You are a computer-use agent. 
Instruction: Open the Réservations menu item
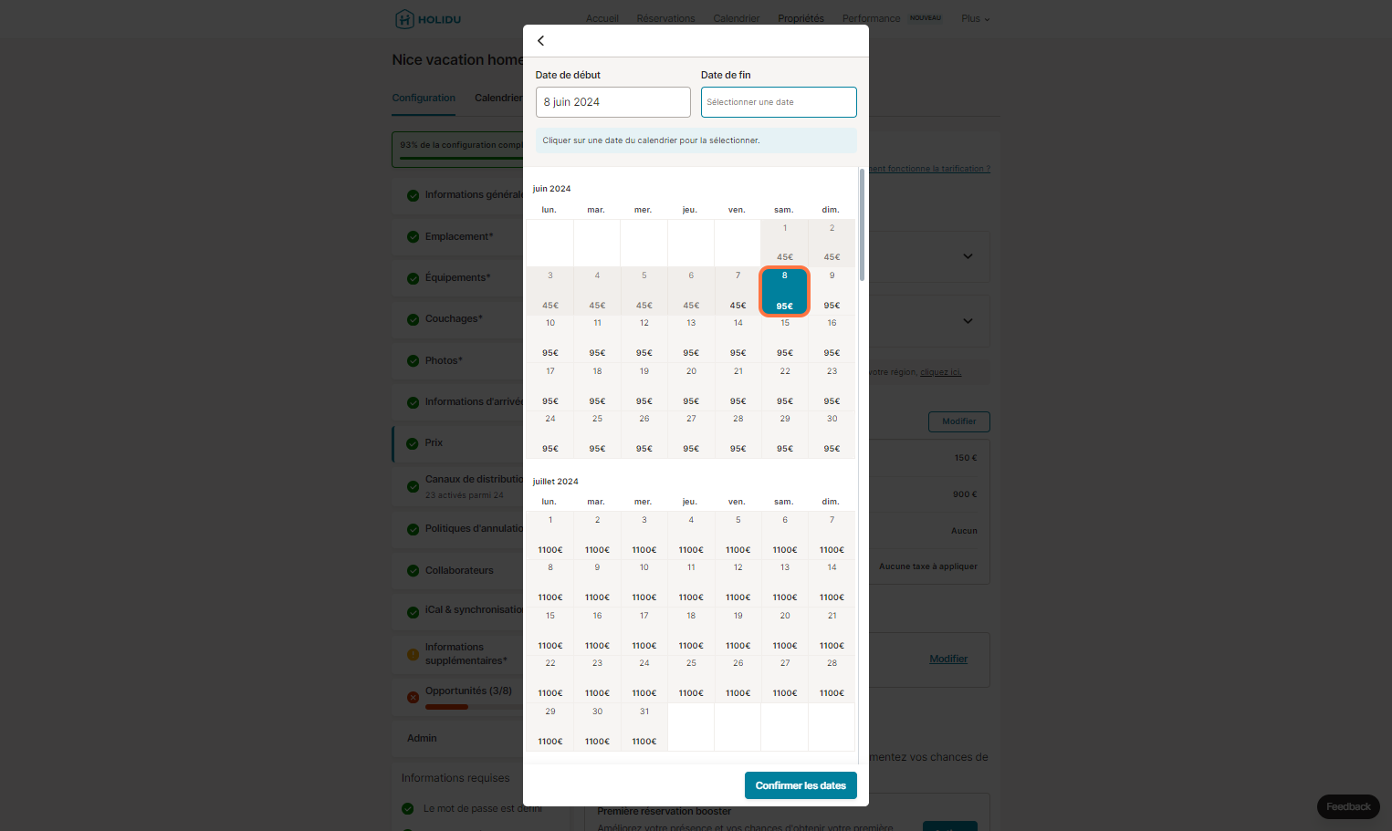[666, 18]
